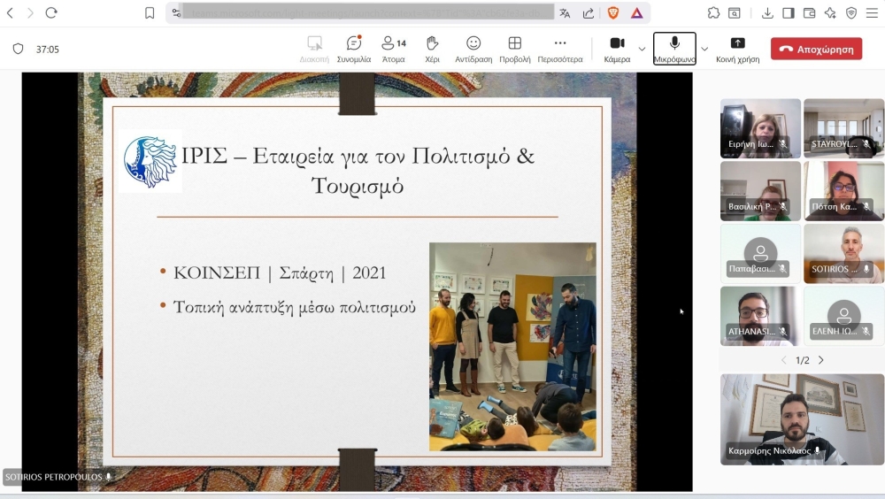Show the Άτομα participants list

coord(394,50)
